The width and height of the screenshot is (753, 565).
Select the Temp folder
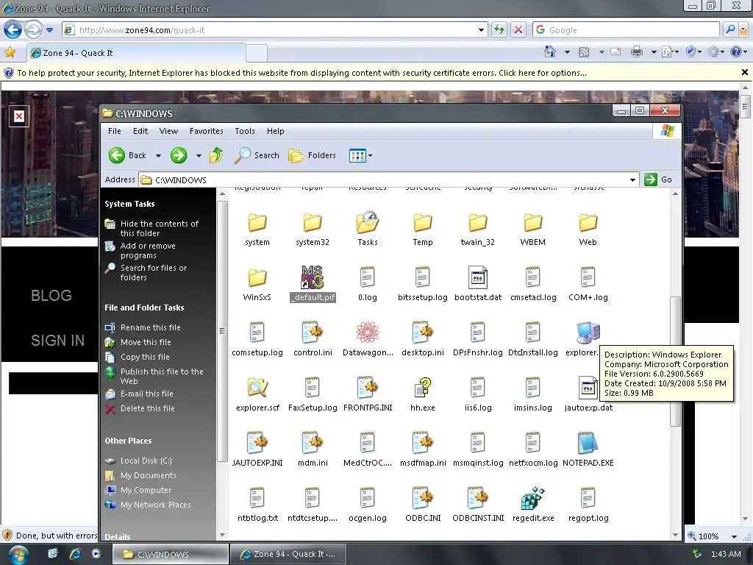click(x=423, y=228)
